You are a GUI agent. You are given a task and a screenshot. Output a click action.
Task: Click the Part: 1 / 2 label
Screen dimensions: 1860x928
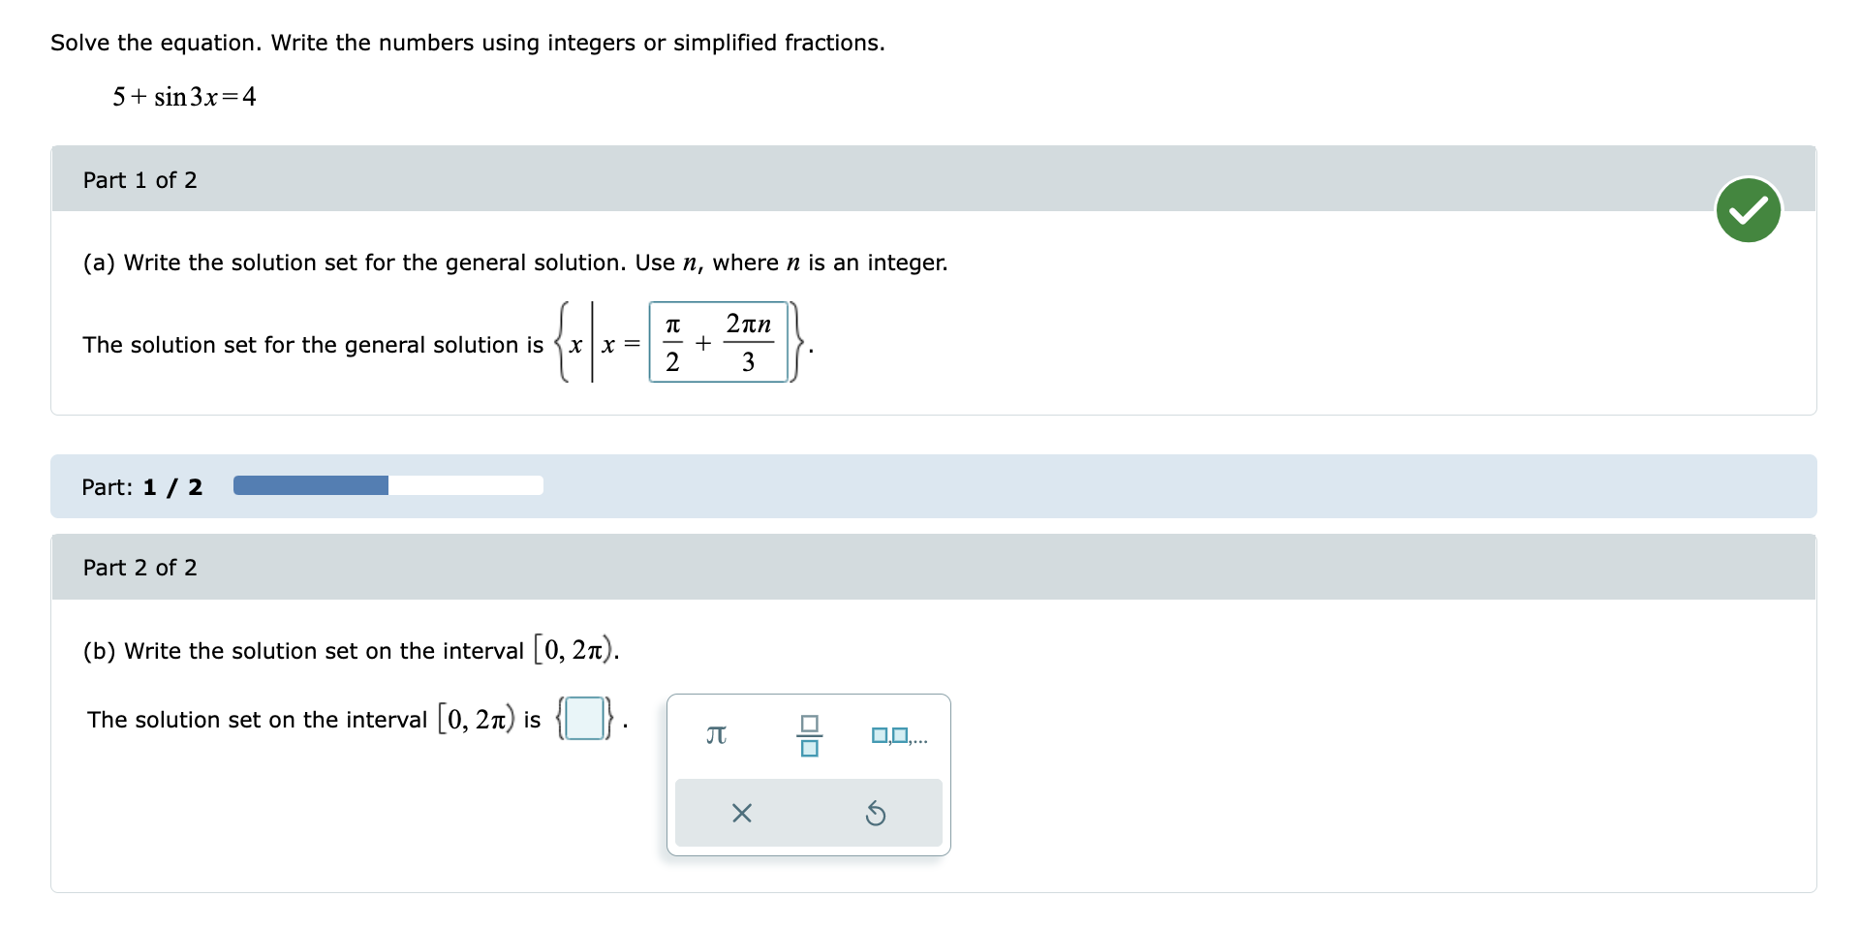(141, 487)
